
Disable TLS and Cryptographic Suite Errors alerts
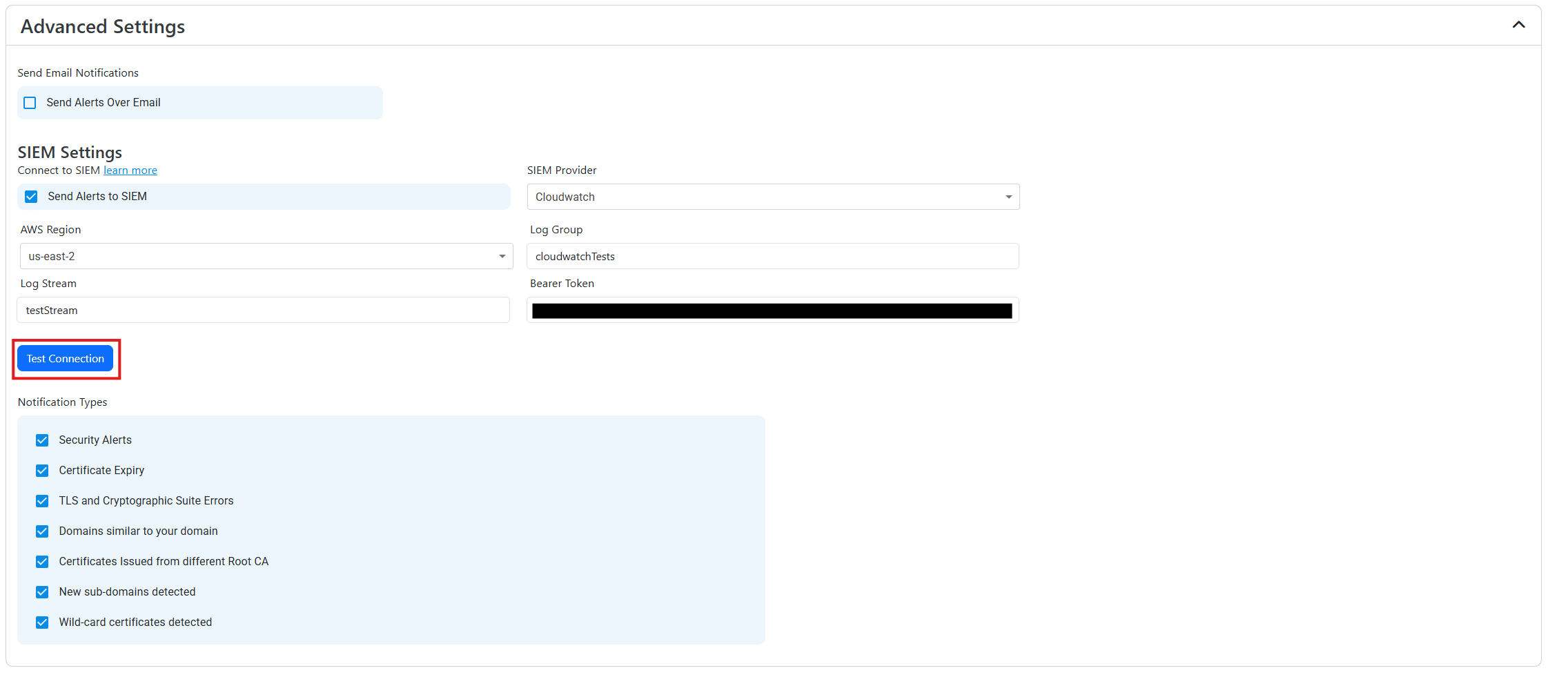coord(42,500)
